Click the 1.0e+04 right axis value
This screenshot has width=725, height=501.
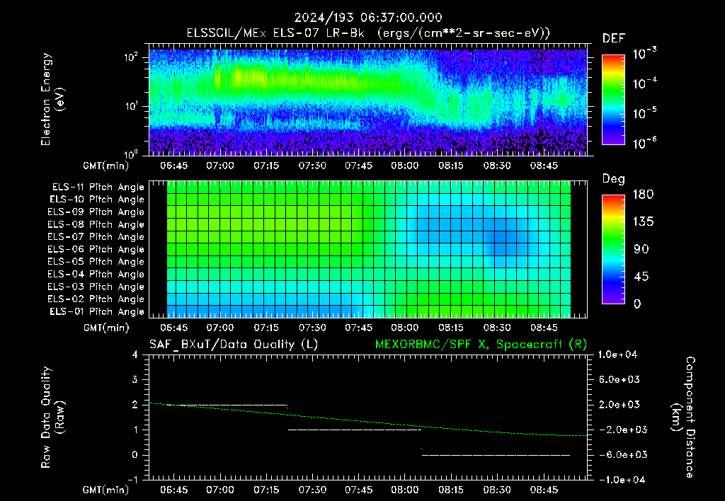point(617,355)
